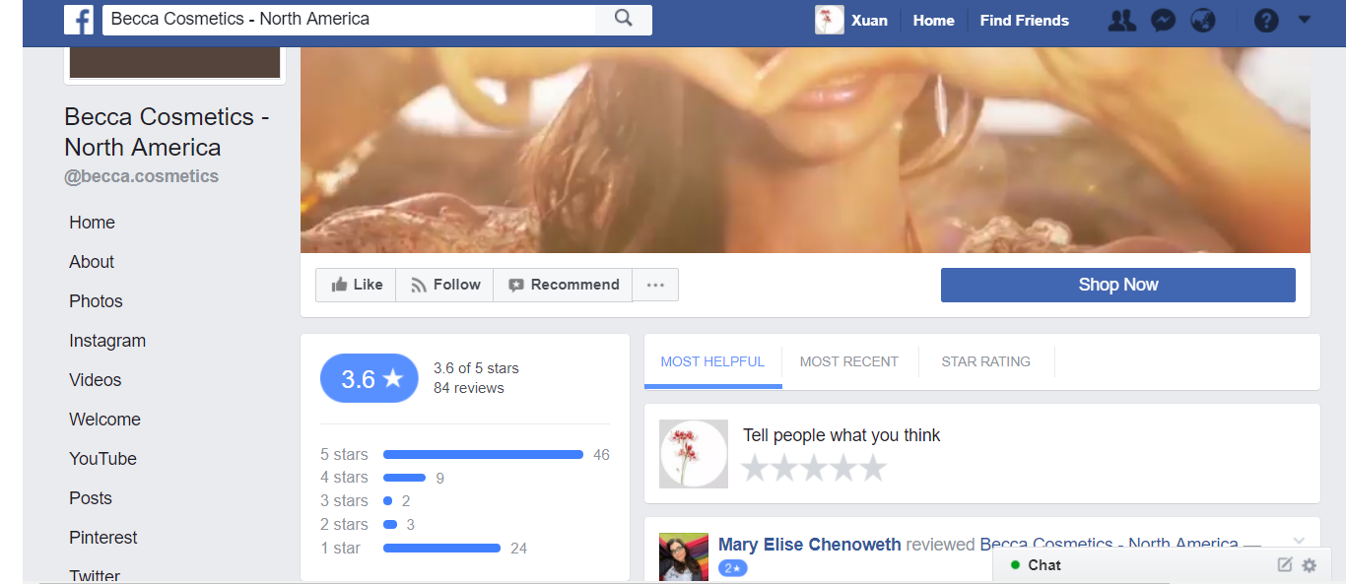Click the 3.6 star rating badge

(x=370, y=378)
